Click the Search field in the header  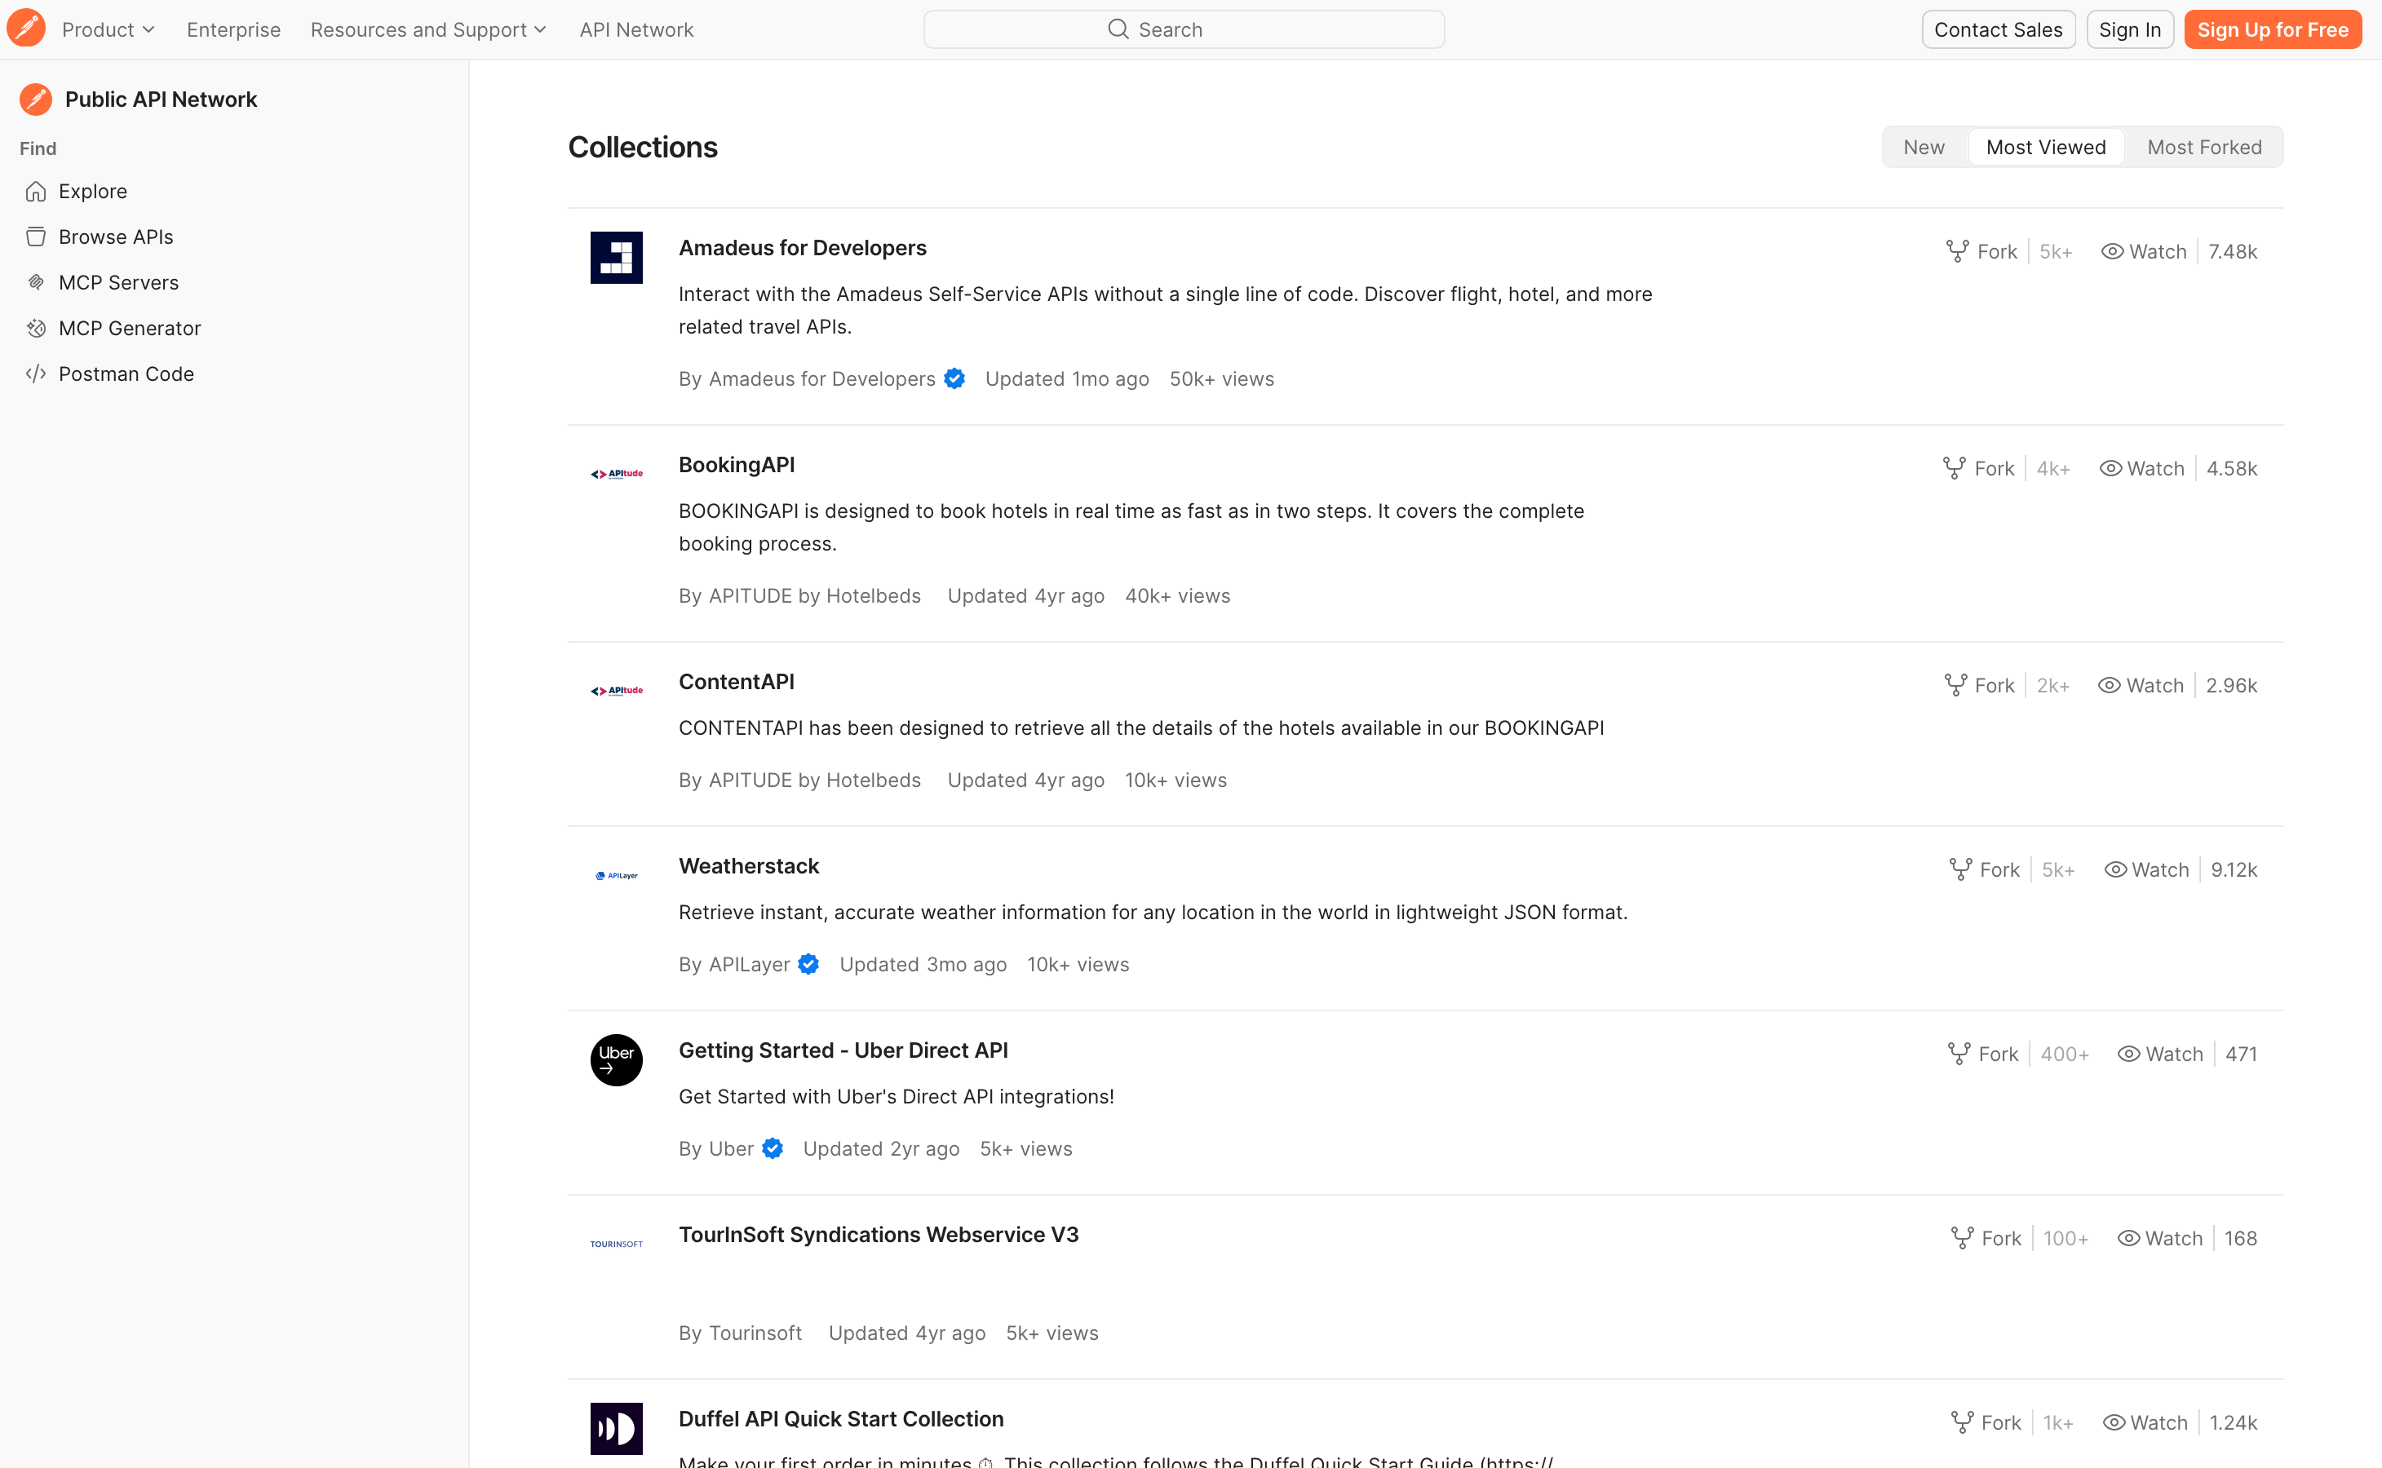point(1184,29)
